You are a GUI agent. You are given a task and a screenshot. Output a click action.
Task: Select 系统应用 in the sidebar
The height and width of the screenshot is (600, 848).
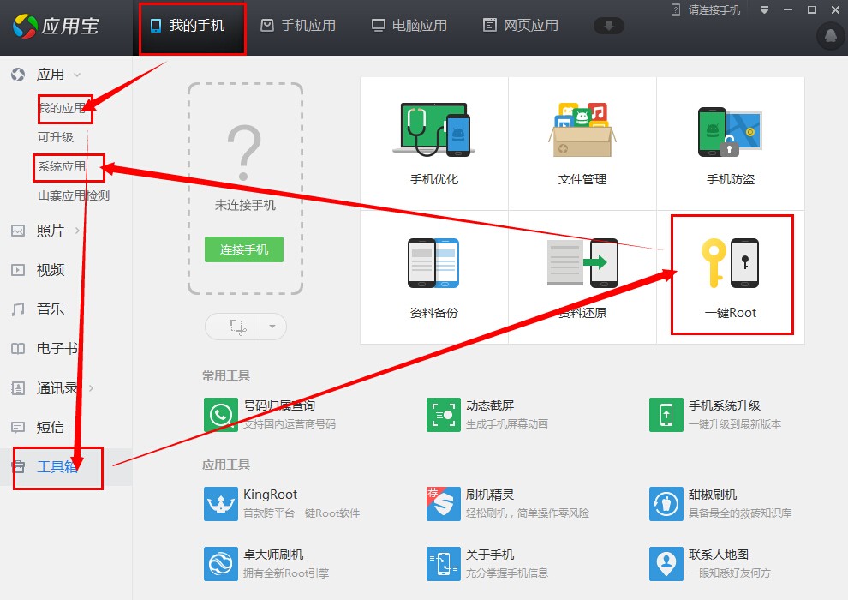coord(62,166)
